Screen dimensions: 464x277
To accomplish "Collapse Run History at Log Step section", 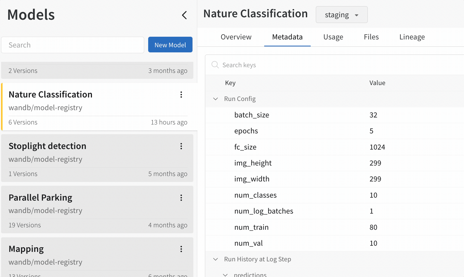I will 216,259.
